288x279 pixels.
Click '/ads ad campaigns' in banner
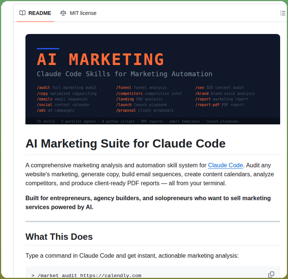(x=55, y=111)
